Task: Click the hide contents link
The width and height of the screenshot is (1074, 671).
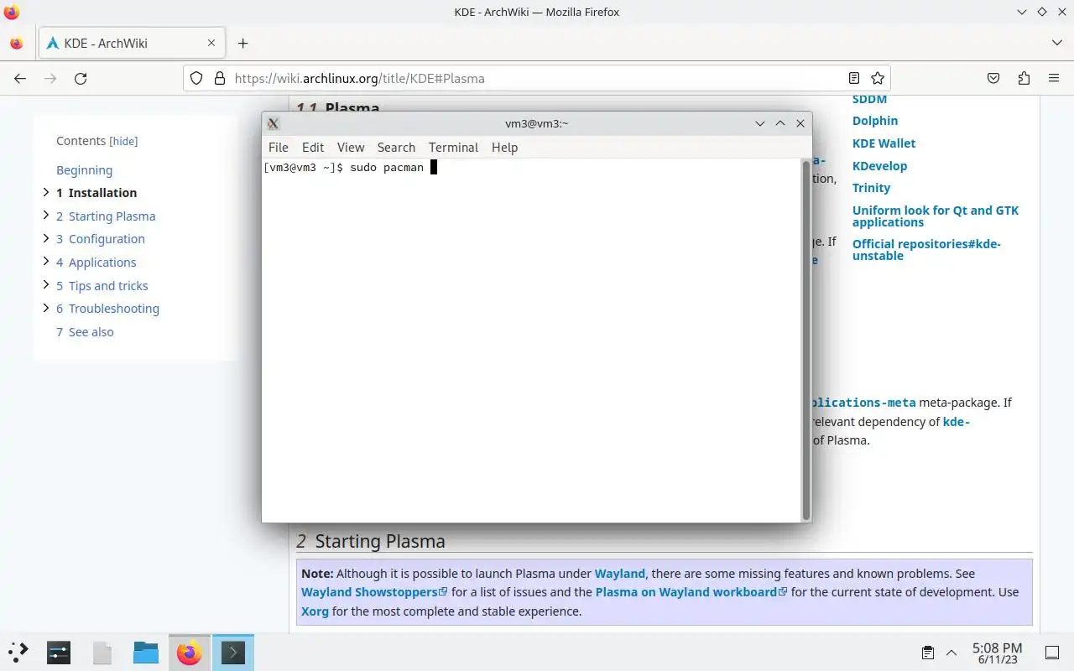Action: click(x=123, y=142)
